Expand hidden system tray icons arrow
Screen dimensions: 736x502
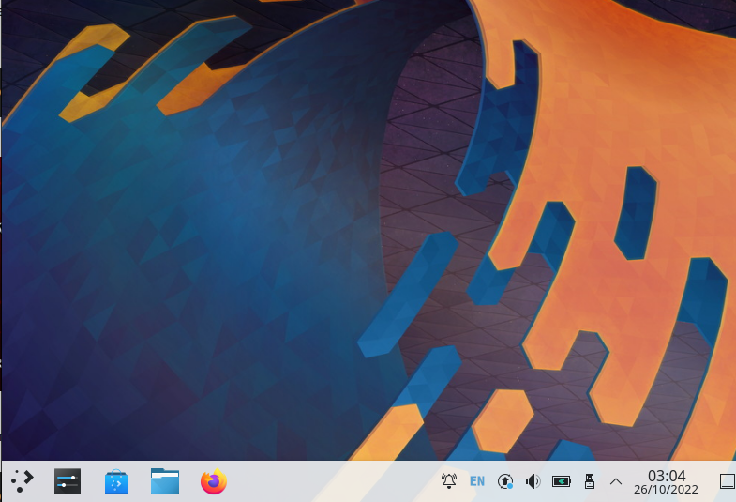pos(616,481)
